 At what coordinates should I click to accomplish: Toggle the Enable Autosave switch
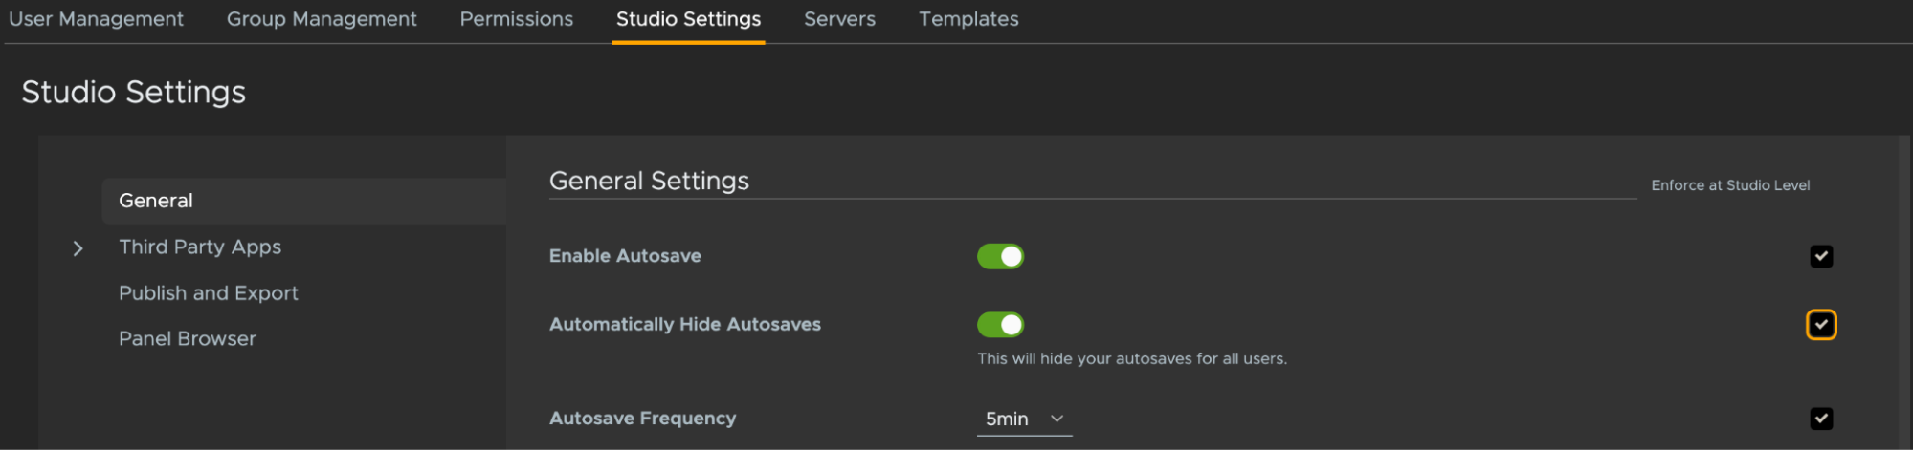tap(1000, 256)
